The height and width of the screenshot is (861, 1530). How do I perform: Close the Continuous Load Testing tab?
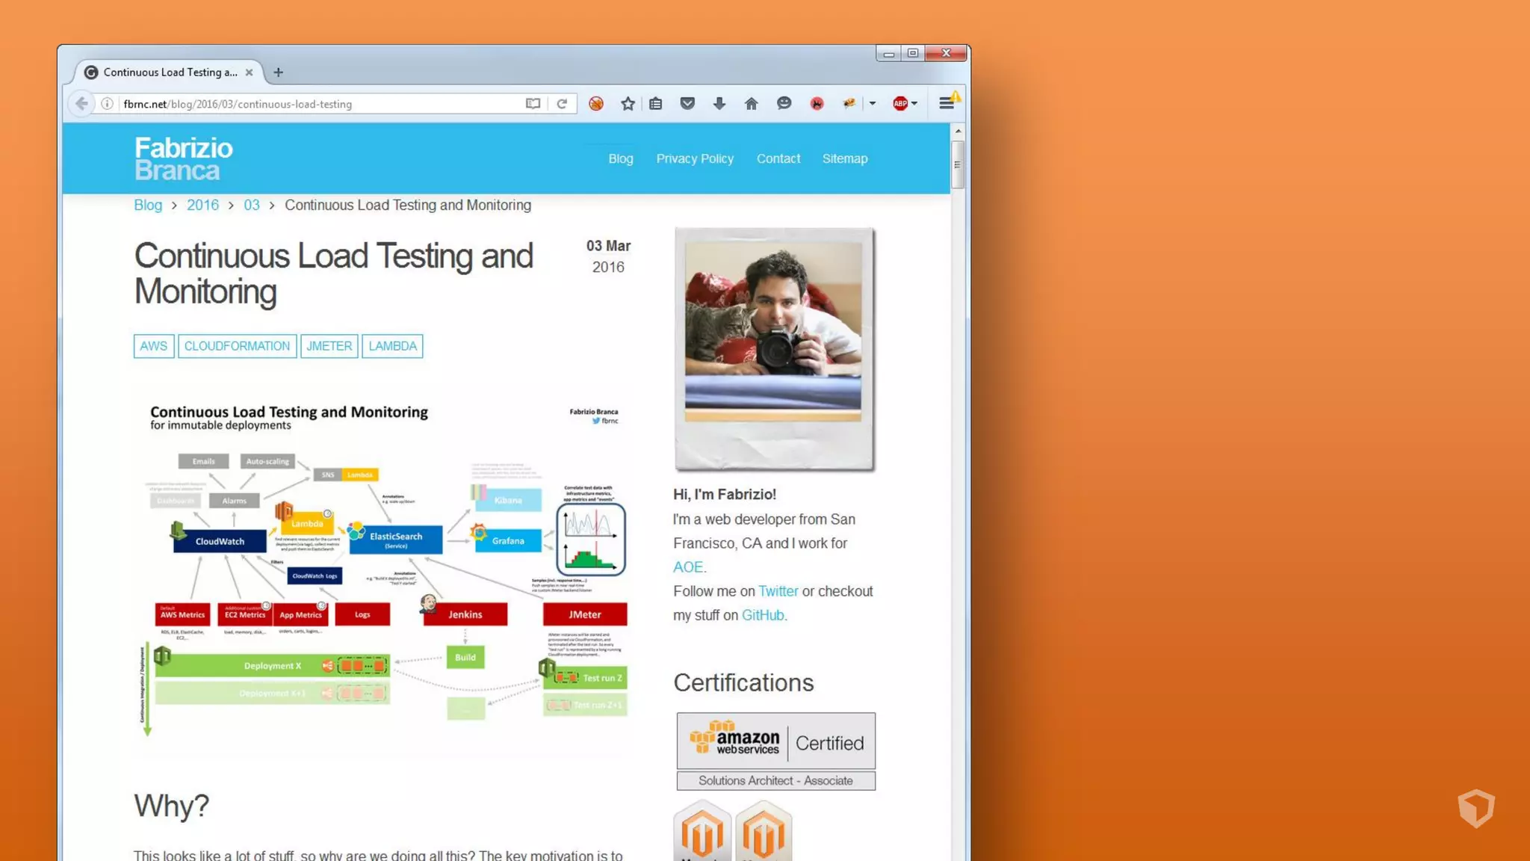click(x=249, y=72)
